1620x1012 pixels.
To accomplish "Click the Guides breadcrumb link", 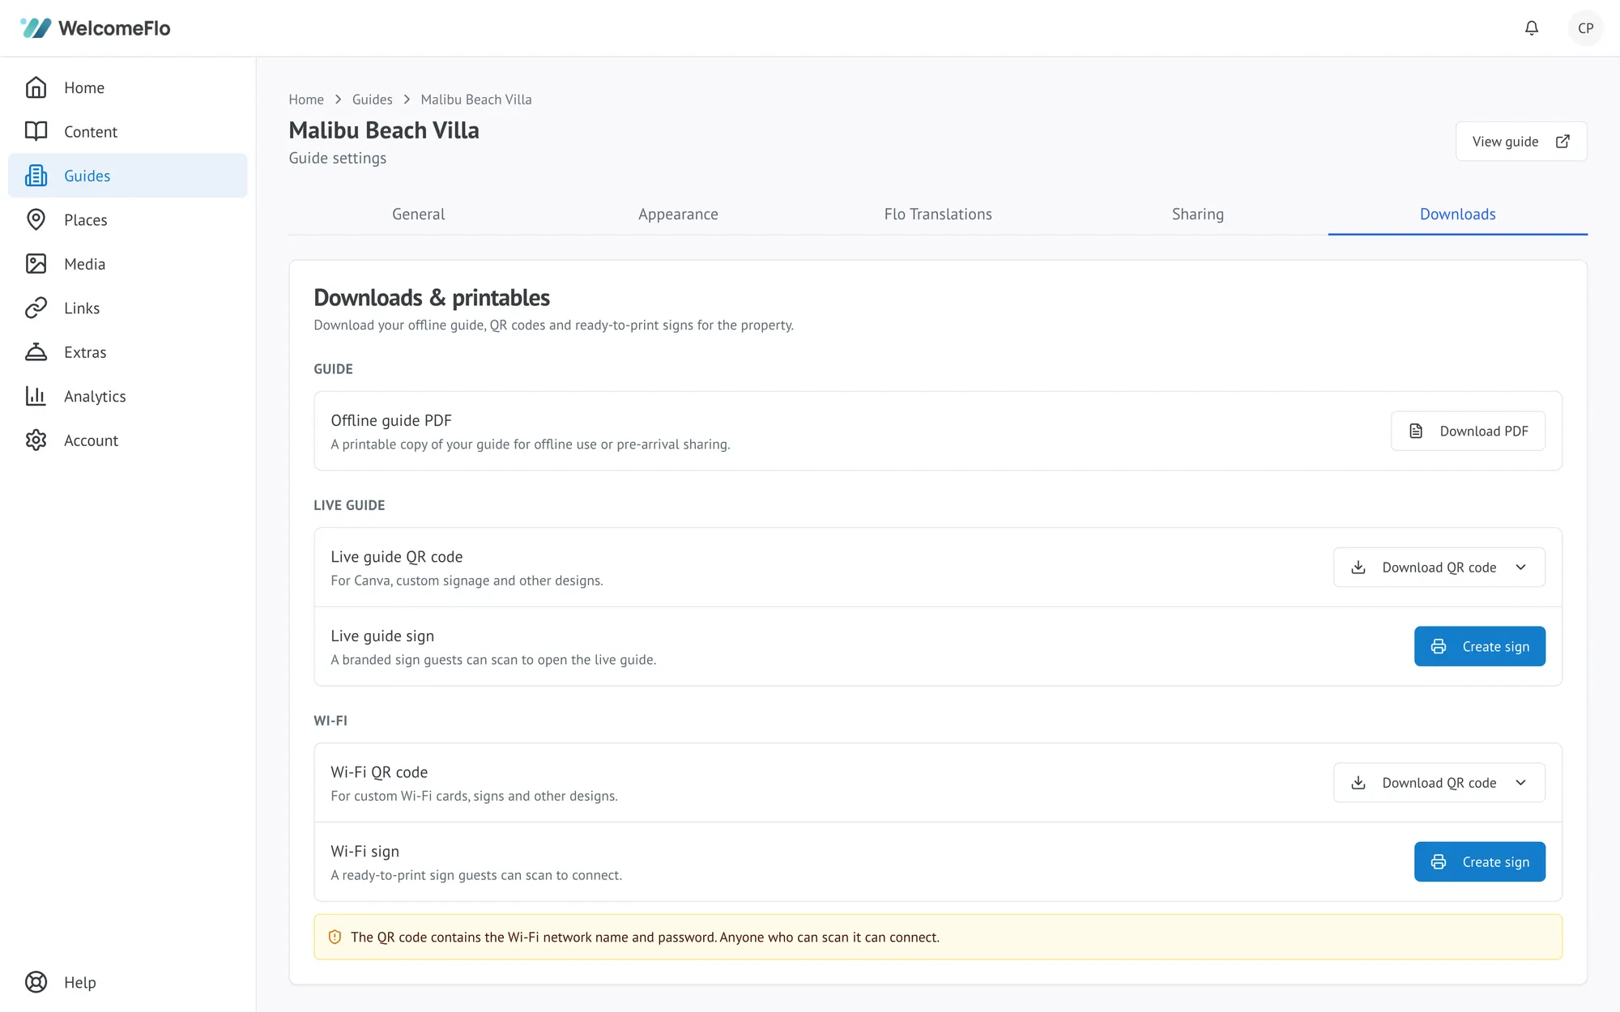I will [x=372, y=100].
